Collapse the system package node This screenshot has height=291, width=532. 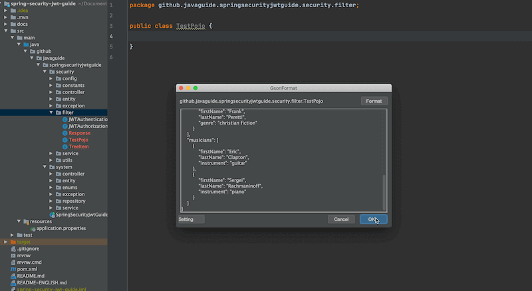tap(45, 167)
